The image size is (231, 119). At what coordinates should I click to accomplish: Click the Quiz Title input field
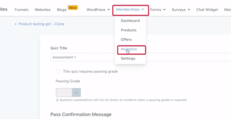tap(141, 57)
